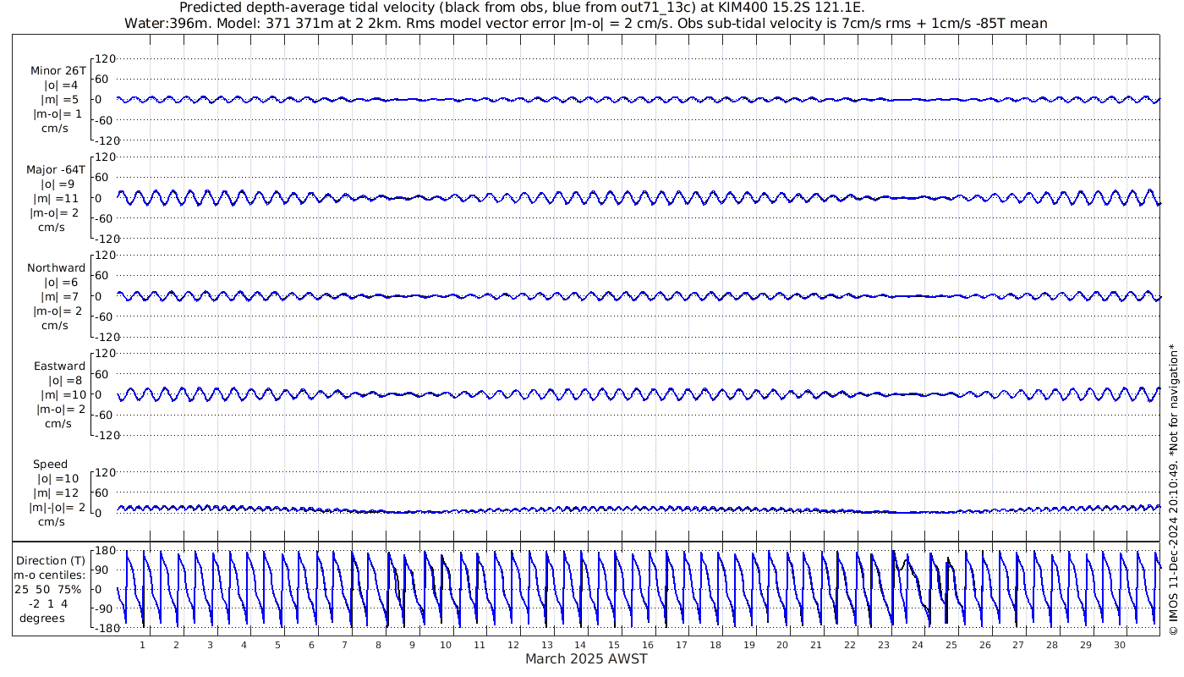Select the 'Direction (T)' panel label

click(52, 560)
